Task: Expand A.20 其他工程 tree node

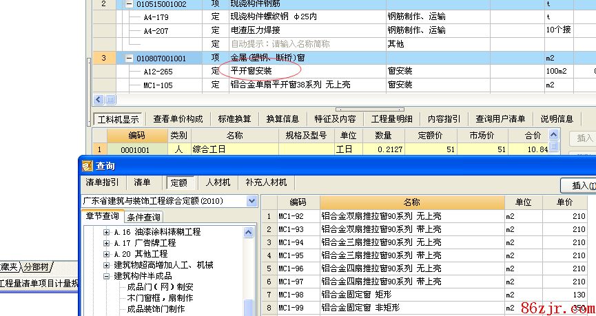Action: pyautogui.click(x=107, y=254)
